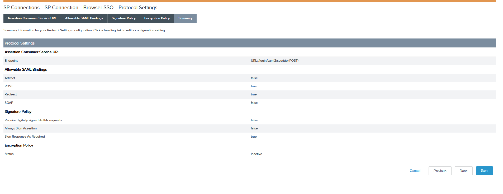
Task: Click true value for Sign Response As Required
Action: (x=254, y=137)
